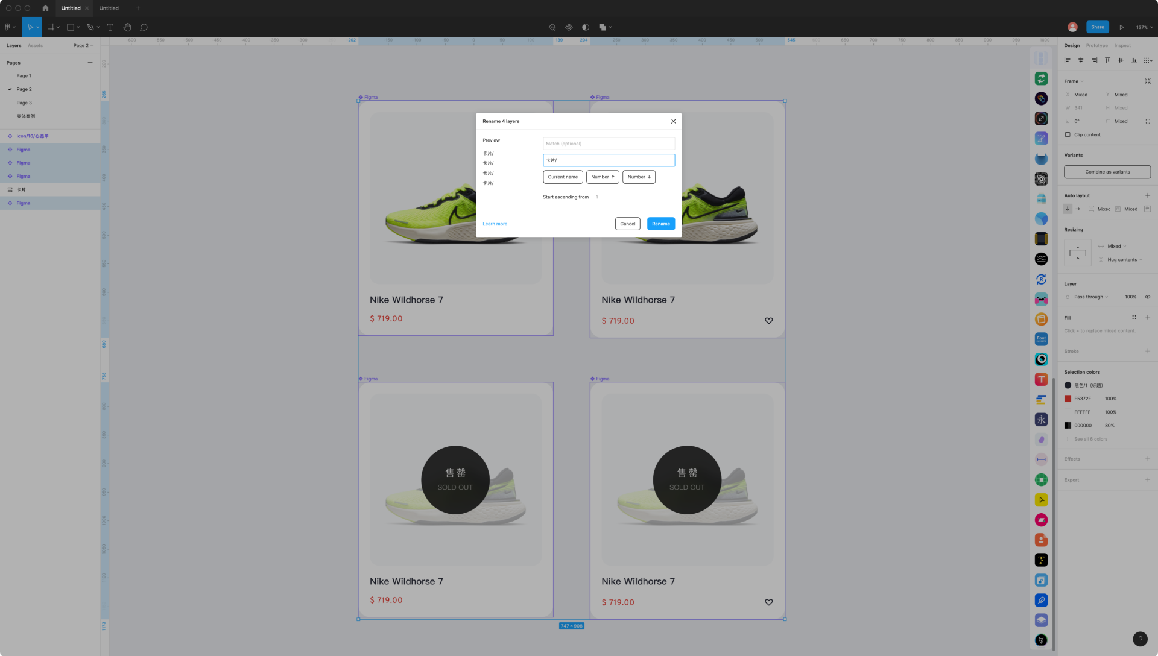
Task: Open the help question mark button
Action: click(x=1139, y=639)
